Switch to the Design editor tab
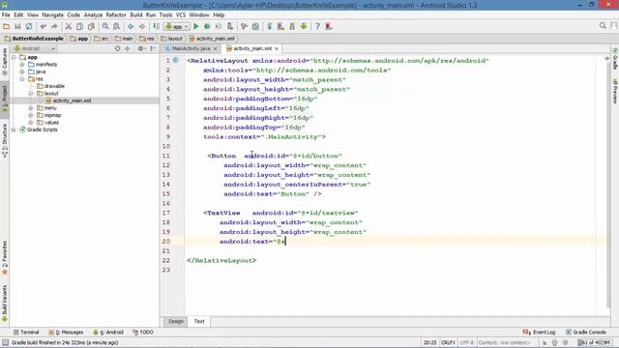 (x=176, y=321)
